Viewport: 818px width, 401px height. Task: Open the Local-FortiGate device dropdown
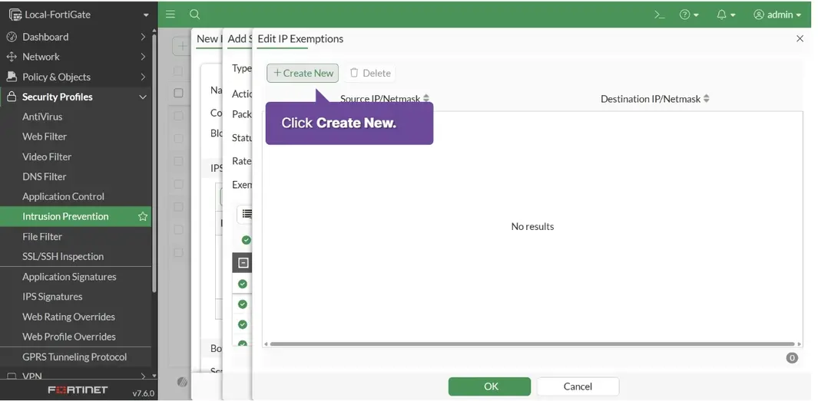click(x=78, y=15)
